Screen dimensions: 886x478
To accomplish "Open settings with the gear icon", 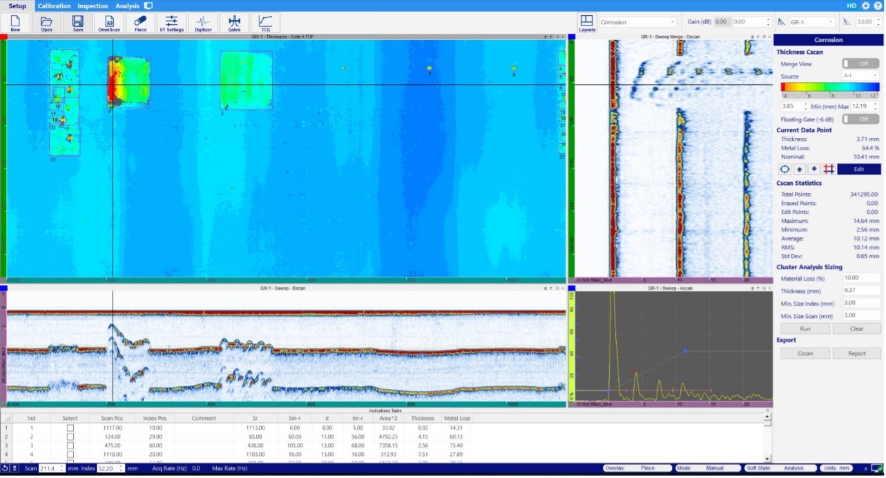I will click(865, 6).
